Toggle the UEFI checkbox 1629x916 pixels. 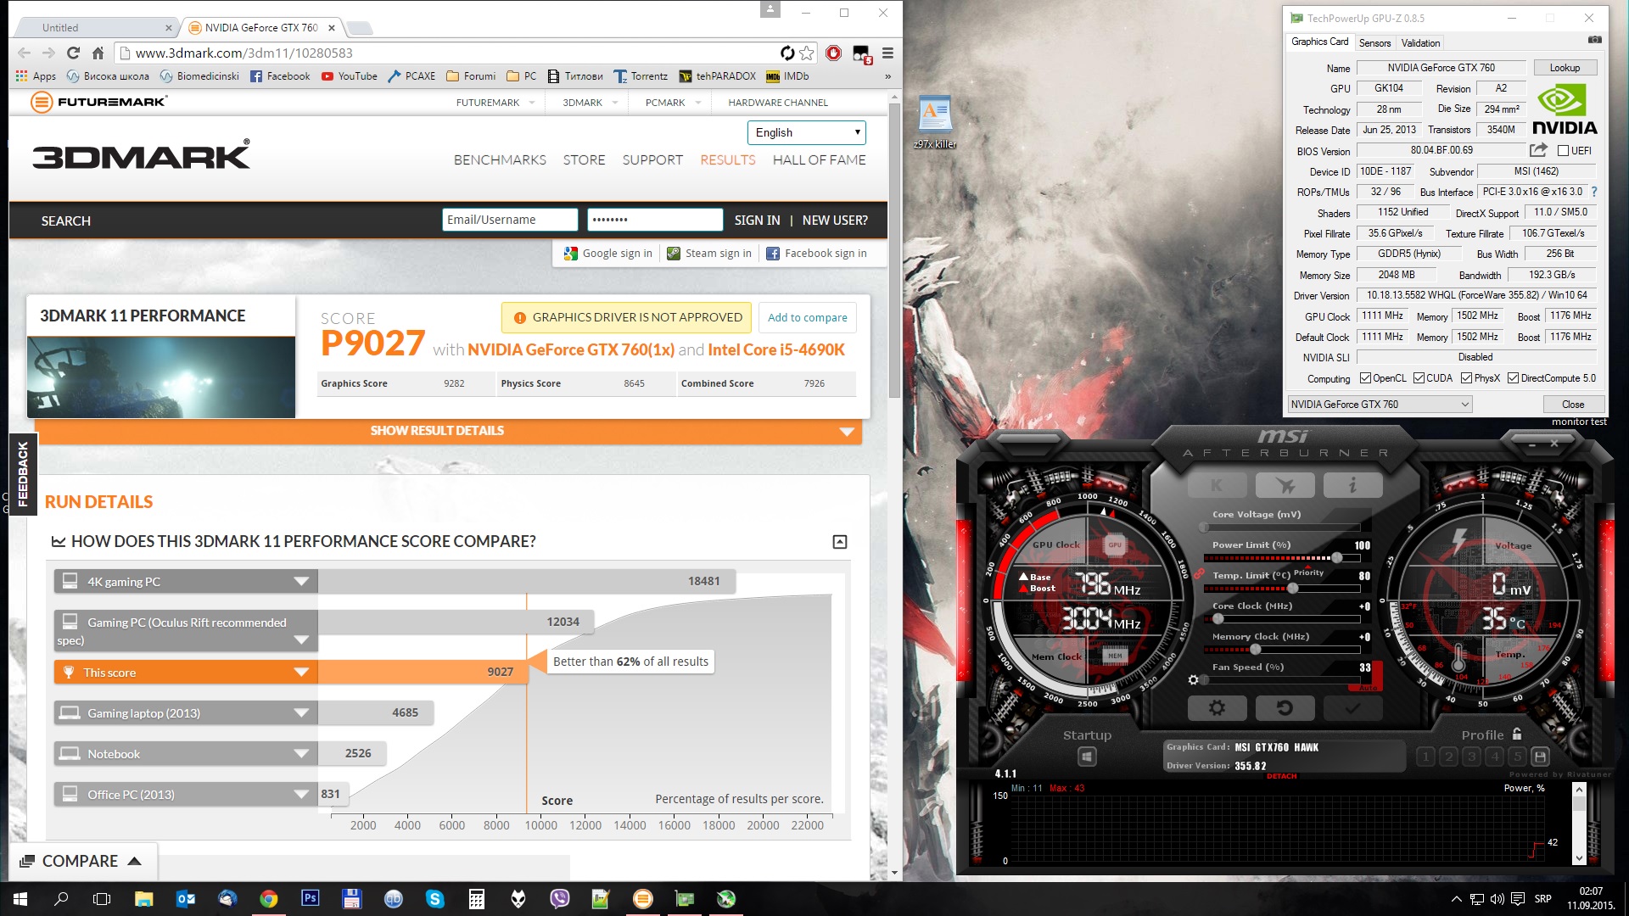(x=1564, y=151)
